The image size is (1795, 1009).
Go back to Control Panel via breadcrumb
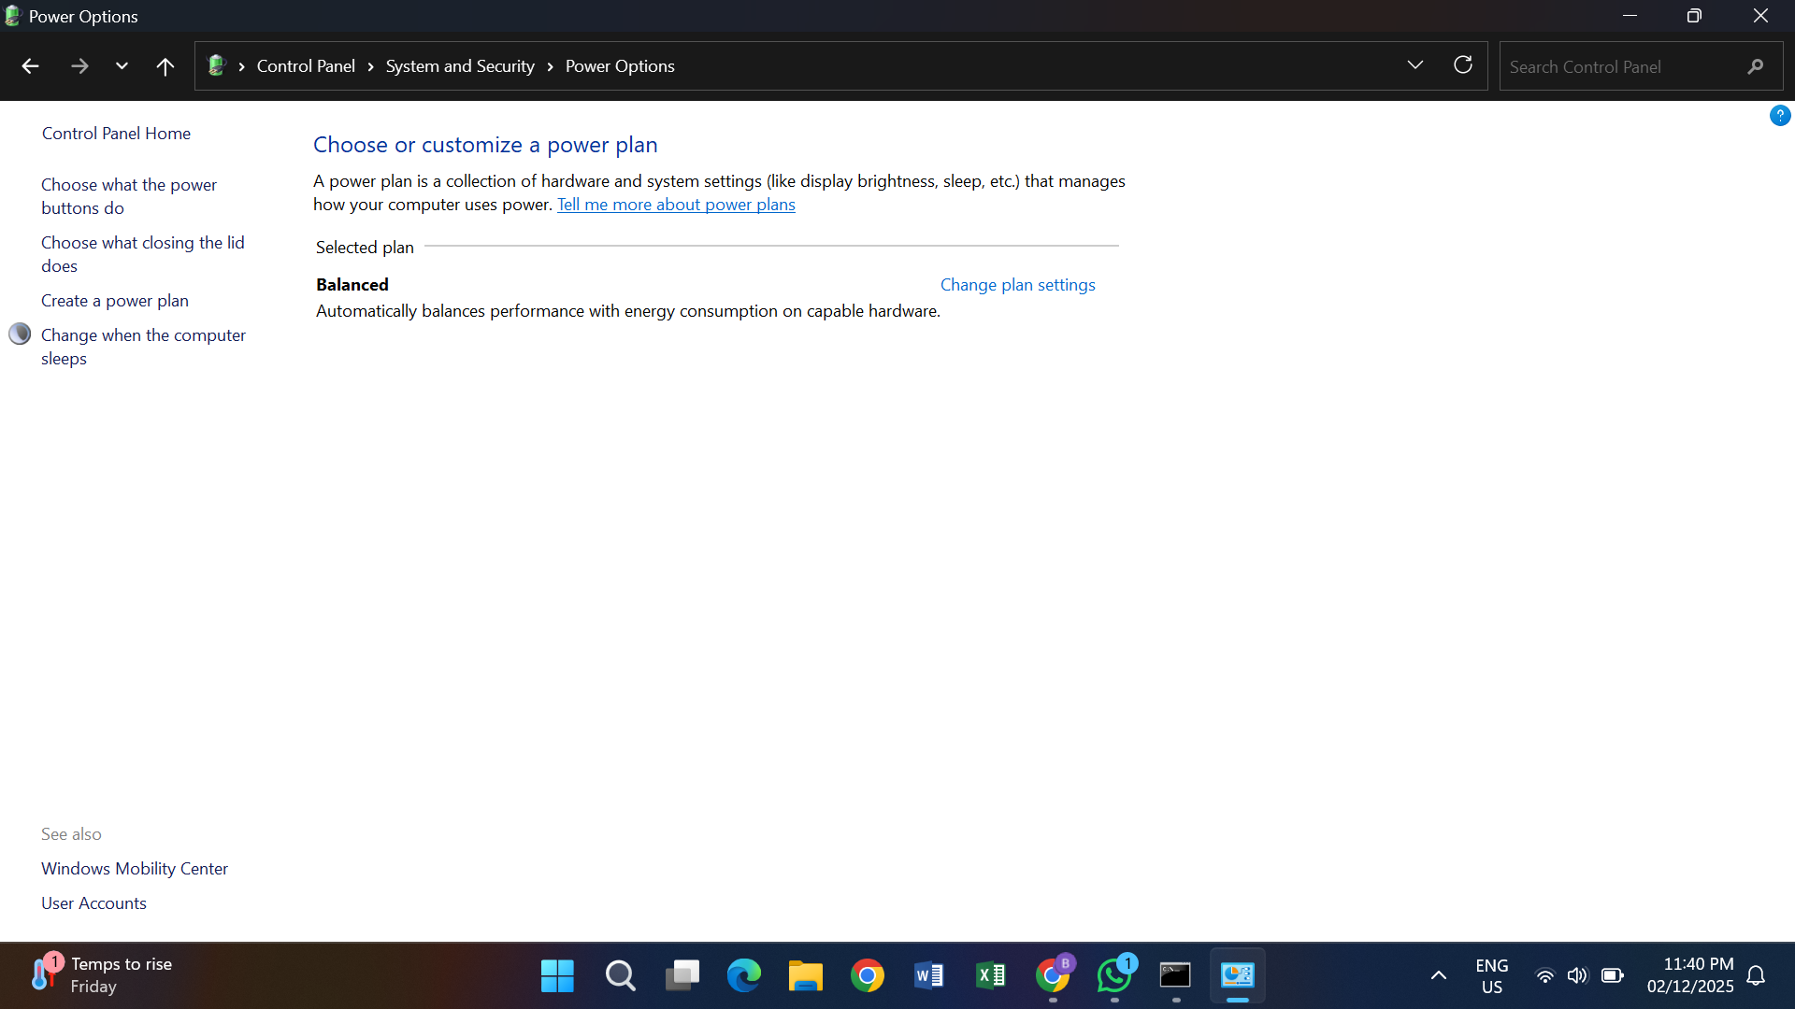click(306, 65)
